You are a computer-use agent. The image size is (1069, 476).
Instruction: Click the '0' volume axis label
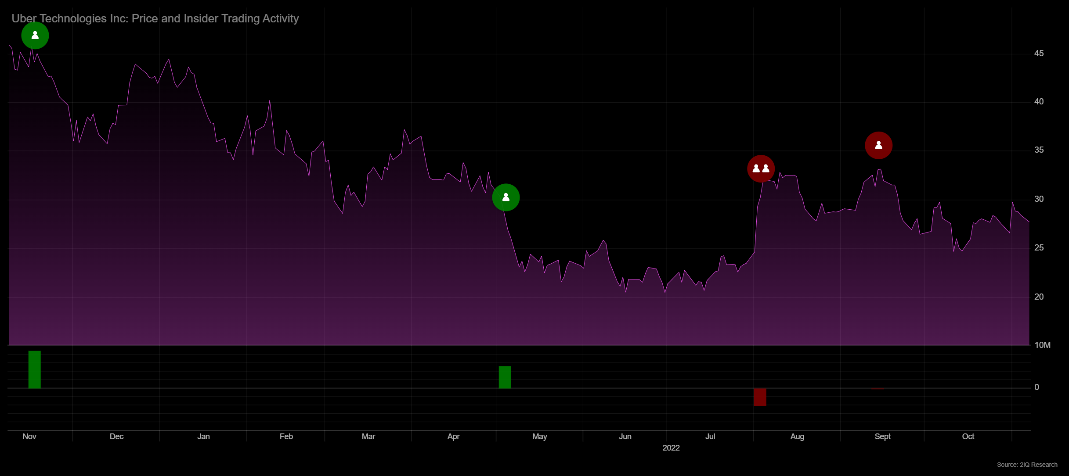tap(1036, 387)
